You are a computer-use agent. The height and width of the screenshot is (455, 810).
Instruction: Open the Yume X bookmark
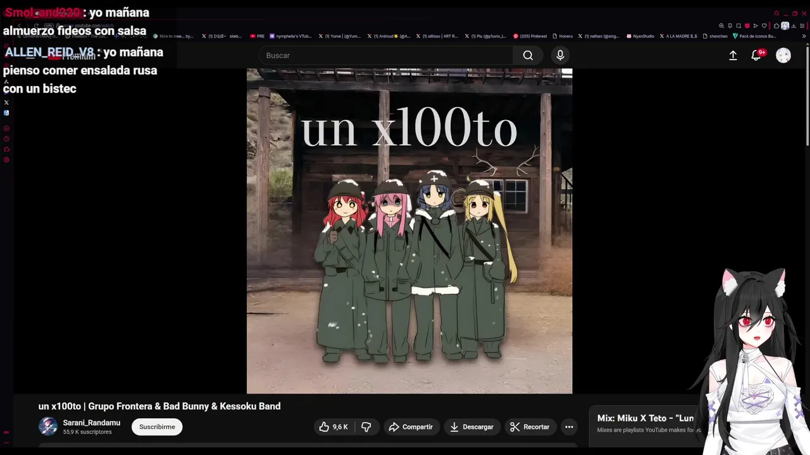coord(340,36)
